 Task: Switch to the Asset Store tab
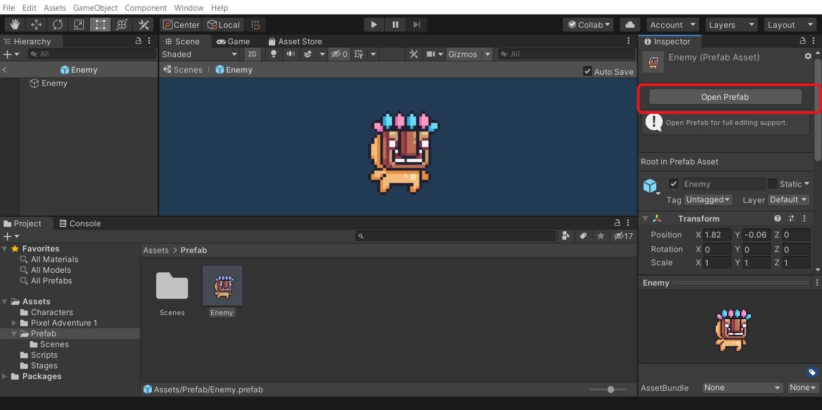(x=295, y=41)
